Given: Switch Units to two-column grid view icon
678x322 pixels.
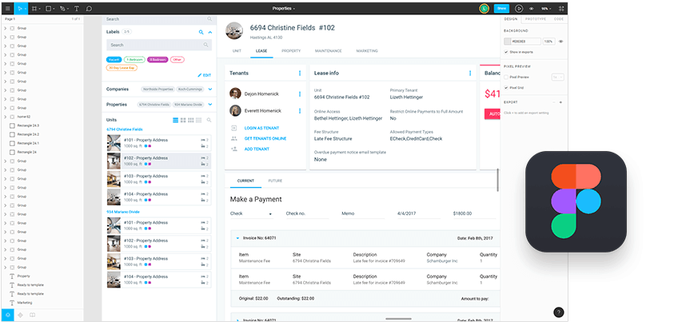Looking at the screenshot, I should (183, 120).
